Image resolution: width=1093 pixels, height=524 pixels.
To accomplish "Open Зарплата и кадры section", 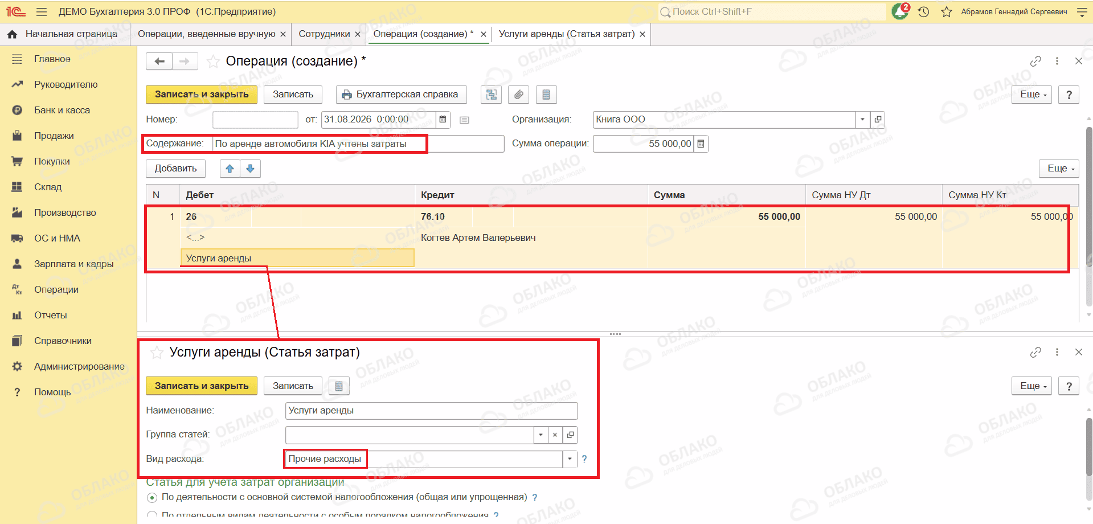I will coord(74,264).
